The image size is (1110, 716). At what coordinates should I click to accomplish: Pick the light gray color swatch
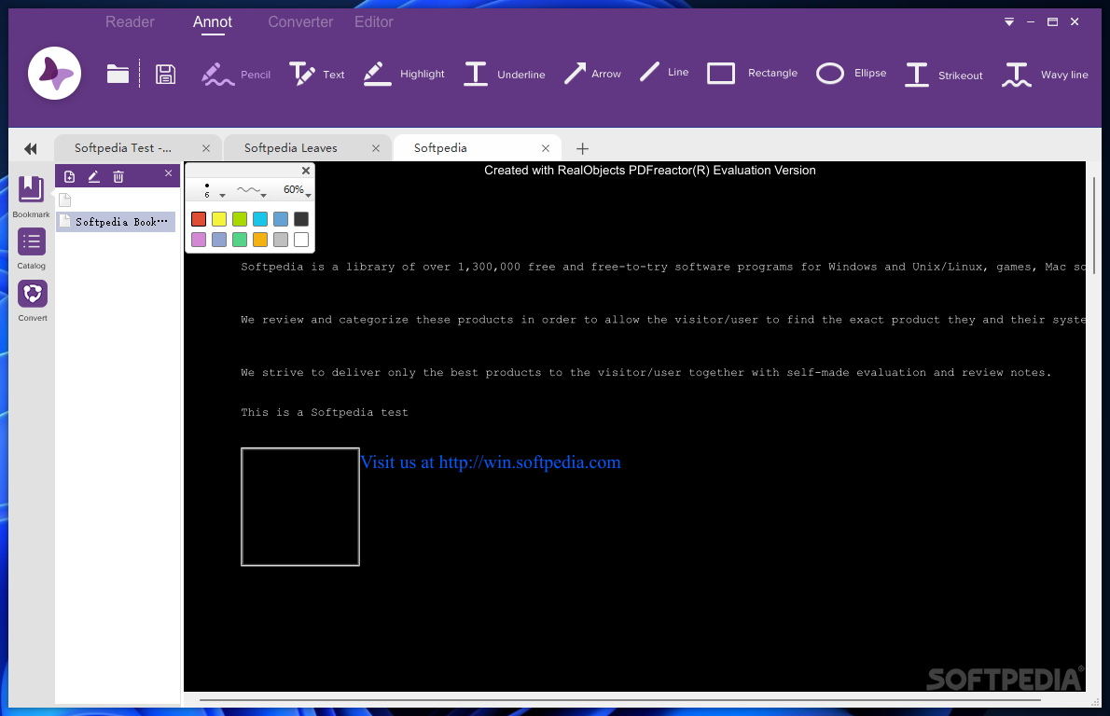click(x=281, y=240)
